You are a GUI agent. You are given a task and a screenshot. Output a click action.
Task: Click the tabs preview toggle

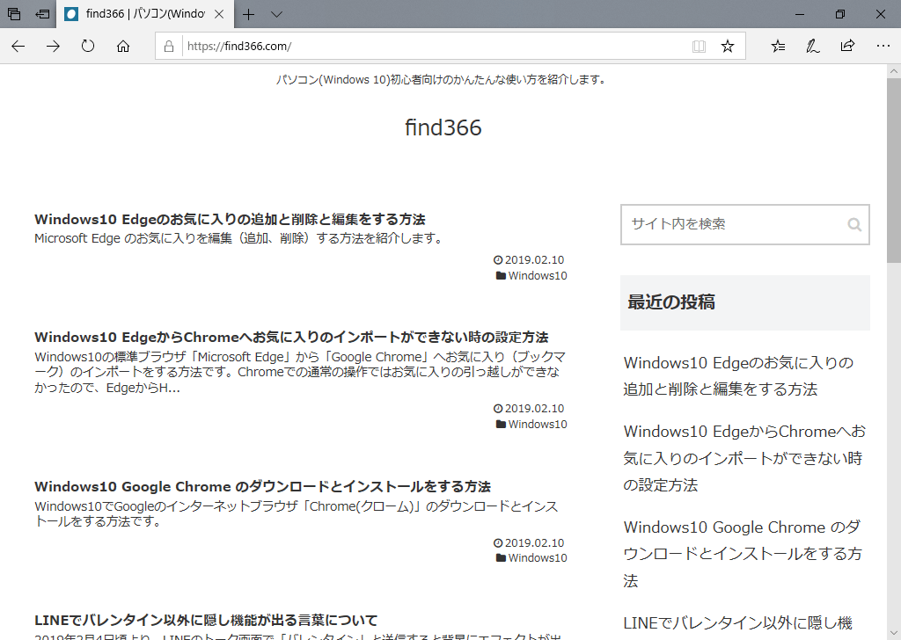tap(13, 14)
